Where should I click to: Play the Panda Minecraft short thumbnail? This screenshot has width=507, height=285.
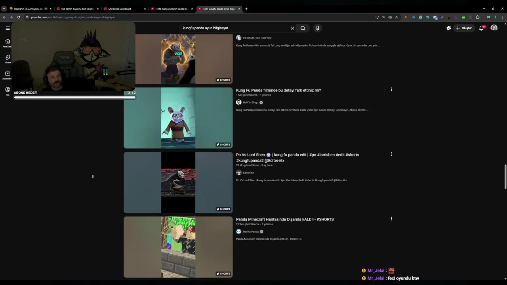pos(178,247)
